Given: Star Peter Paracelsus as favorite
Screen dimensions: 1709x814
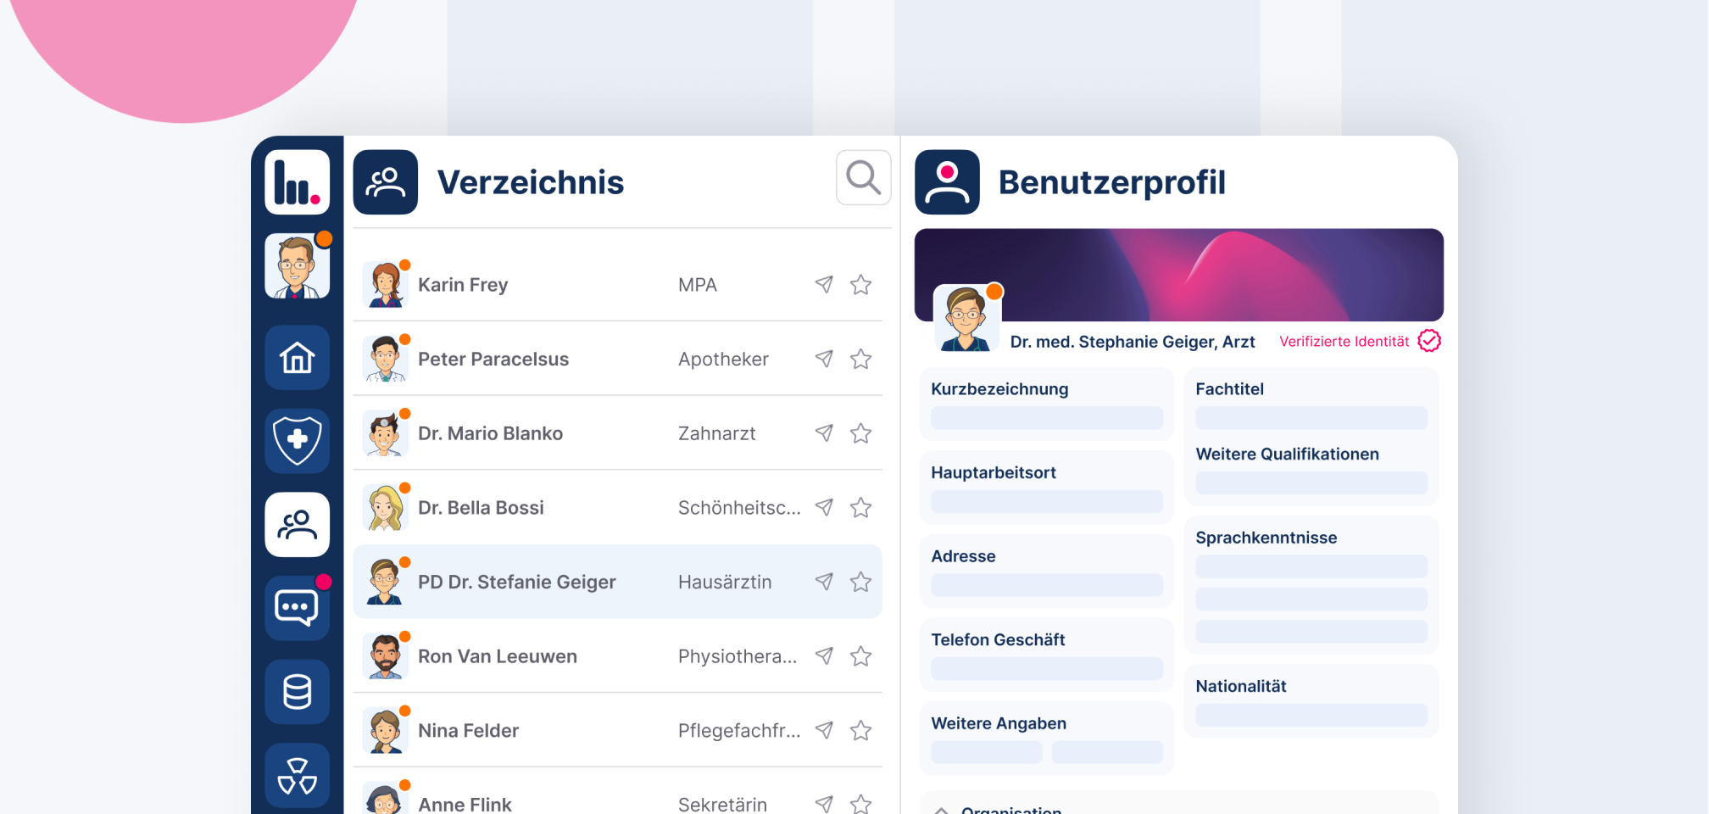Looking at the screenshot, I should pos(861,360).
